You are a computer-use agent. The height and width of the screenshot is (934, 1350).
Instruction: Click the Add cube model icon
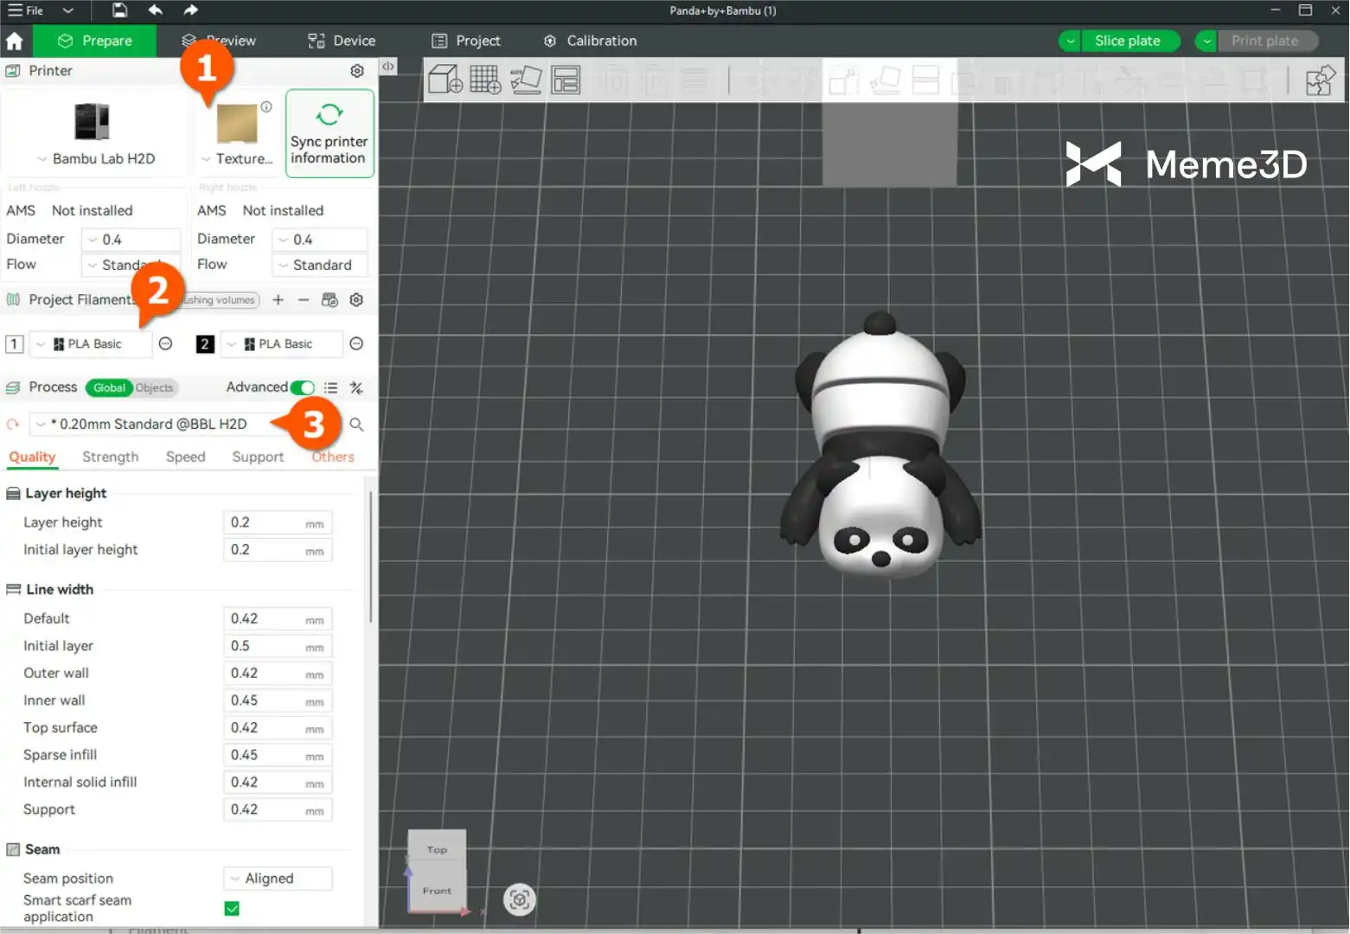point(445,80)
